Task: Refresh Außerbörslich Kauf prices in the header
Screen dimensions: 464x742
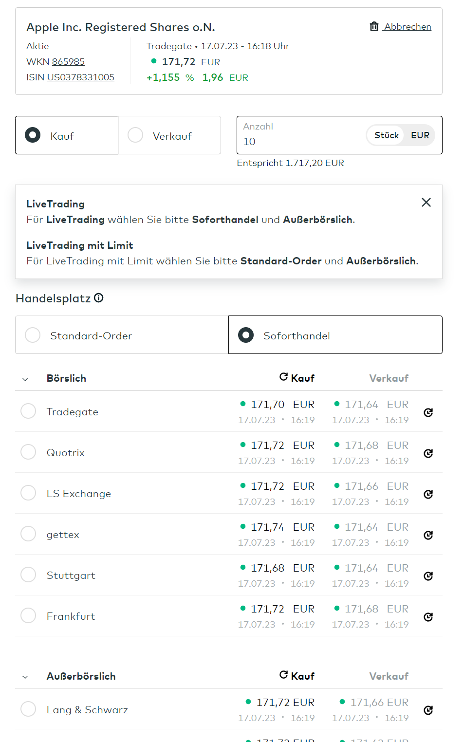Action: click(x=283, y=675)
